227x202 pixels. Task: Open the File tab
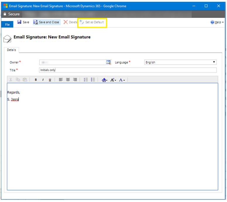pos(7,25)
